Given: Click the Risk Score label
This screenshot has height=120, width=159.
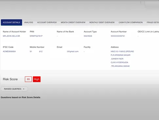Looking at the screenshot, I should [x=10, y=79].
